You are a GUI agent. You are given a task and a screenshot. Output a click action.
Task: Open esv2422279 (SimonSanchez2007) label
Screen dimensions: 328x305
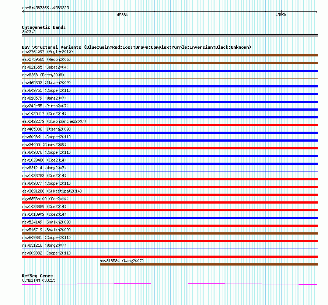coord(54,121)
